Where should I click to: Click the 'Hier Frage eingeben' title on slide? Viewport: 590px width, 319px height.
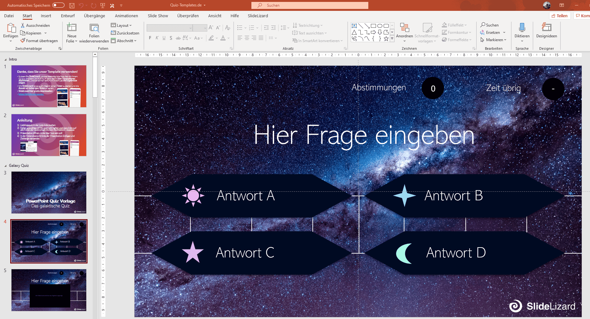point(364,136)
